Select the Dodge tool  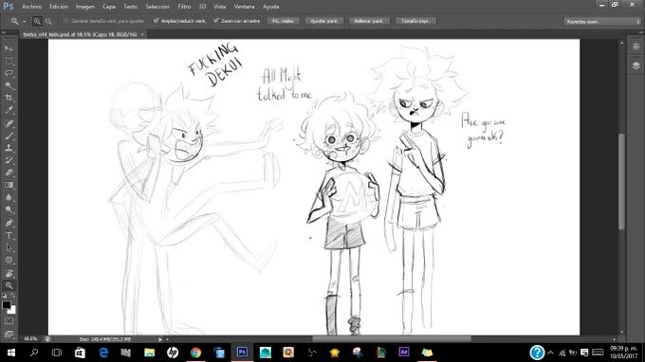click(9, 210)
